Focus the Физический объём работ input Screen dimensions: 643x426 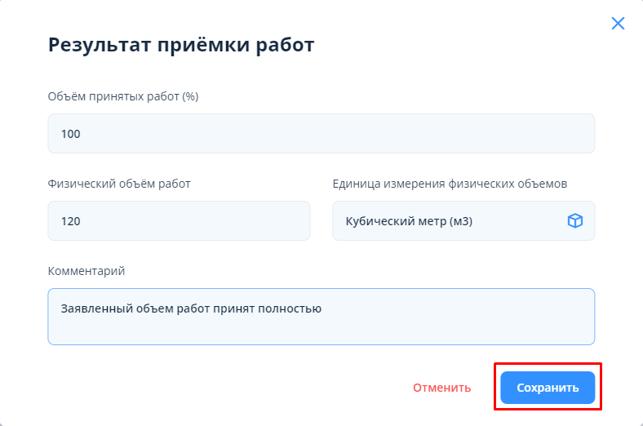pyautogui.click(x=179, y=220)
